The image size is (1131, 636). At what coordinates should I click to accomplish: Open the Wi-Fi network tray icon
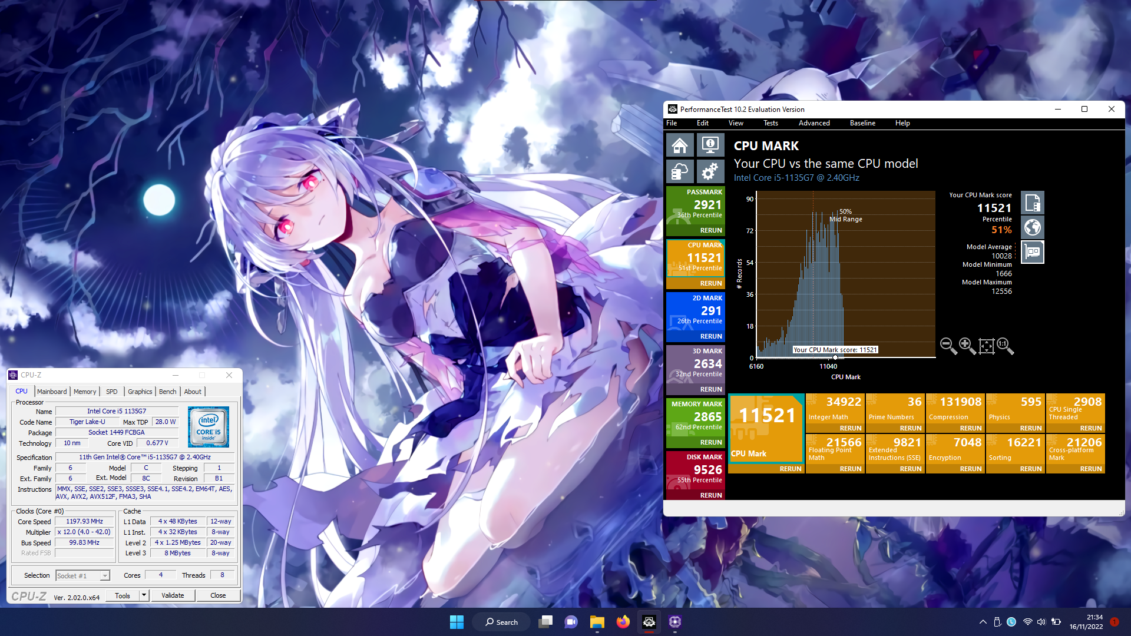pyautogui.click(x=1027, y=622)
